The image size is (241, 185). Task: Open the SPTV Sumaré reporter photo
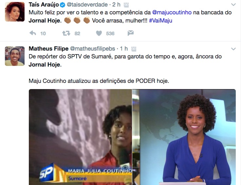pos(80,137)
